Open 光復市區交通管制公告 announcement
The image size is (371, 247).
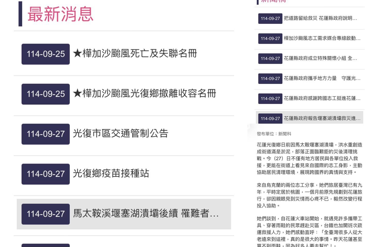pos(121,134)
